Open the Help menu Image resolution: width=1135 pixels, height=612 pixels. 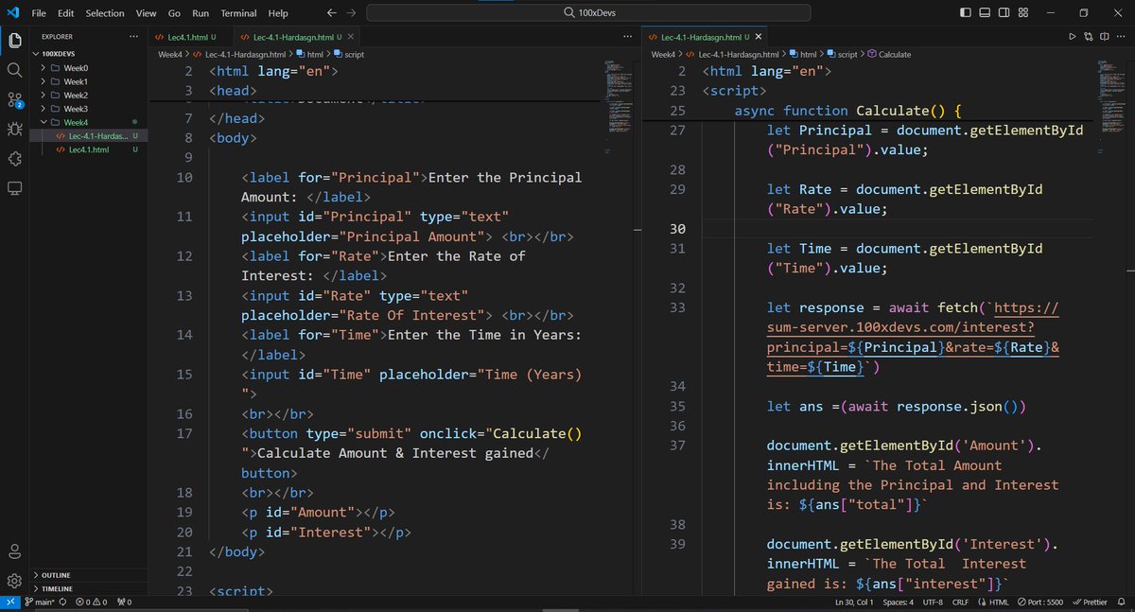[278, 13]
